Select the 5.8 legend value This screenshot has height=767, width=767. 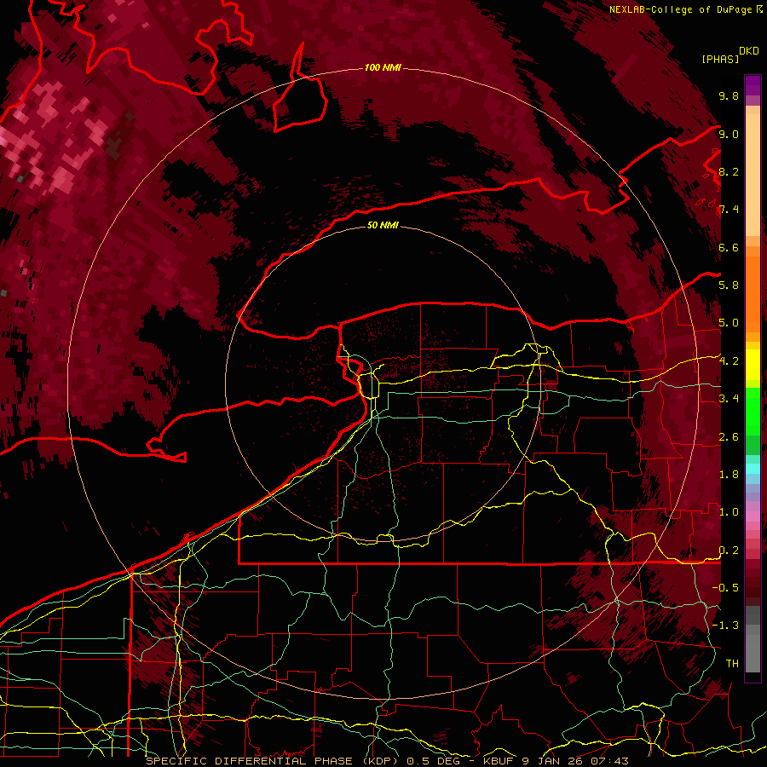[x=729, y=285]
